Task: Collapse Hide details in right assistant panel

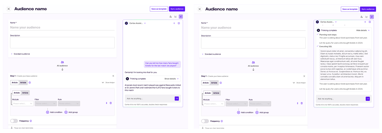Action: (363, 30)
